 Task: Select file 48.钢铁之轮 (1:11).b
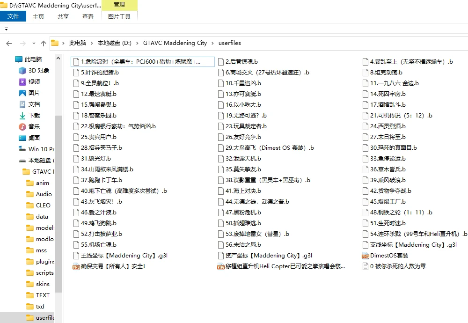[397, 213]
